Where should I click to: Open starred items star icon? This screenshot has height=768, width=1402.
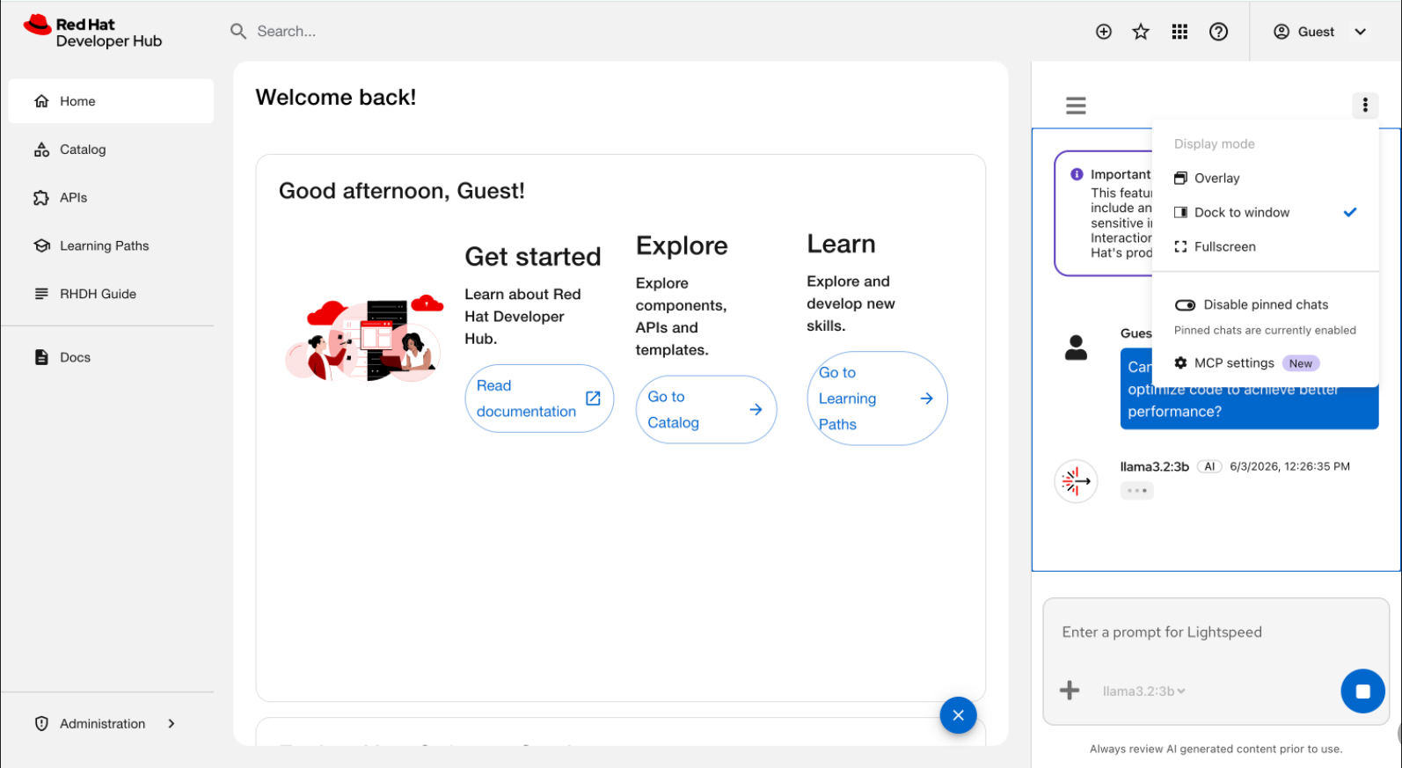(1141, 32)
